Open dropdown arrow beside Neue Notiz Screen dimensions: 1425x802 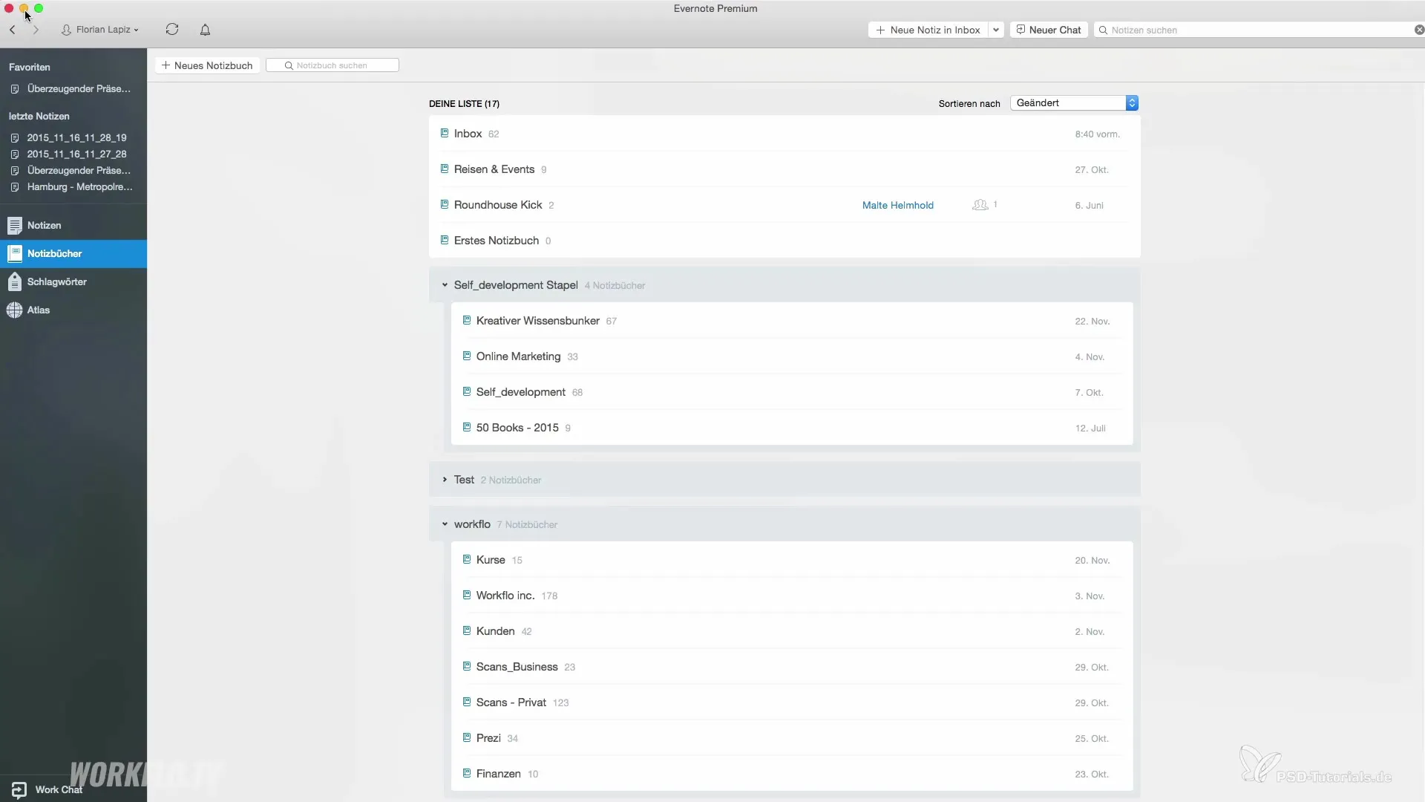996,30
